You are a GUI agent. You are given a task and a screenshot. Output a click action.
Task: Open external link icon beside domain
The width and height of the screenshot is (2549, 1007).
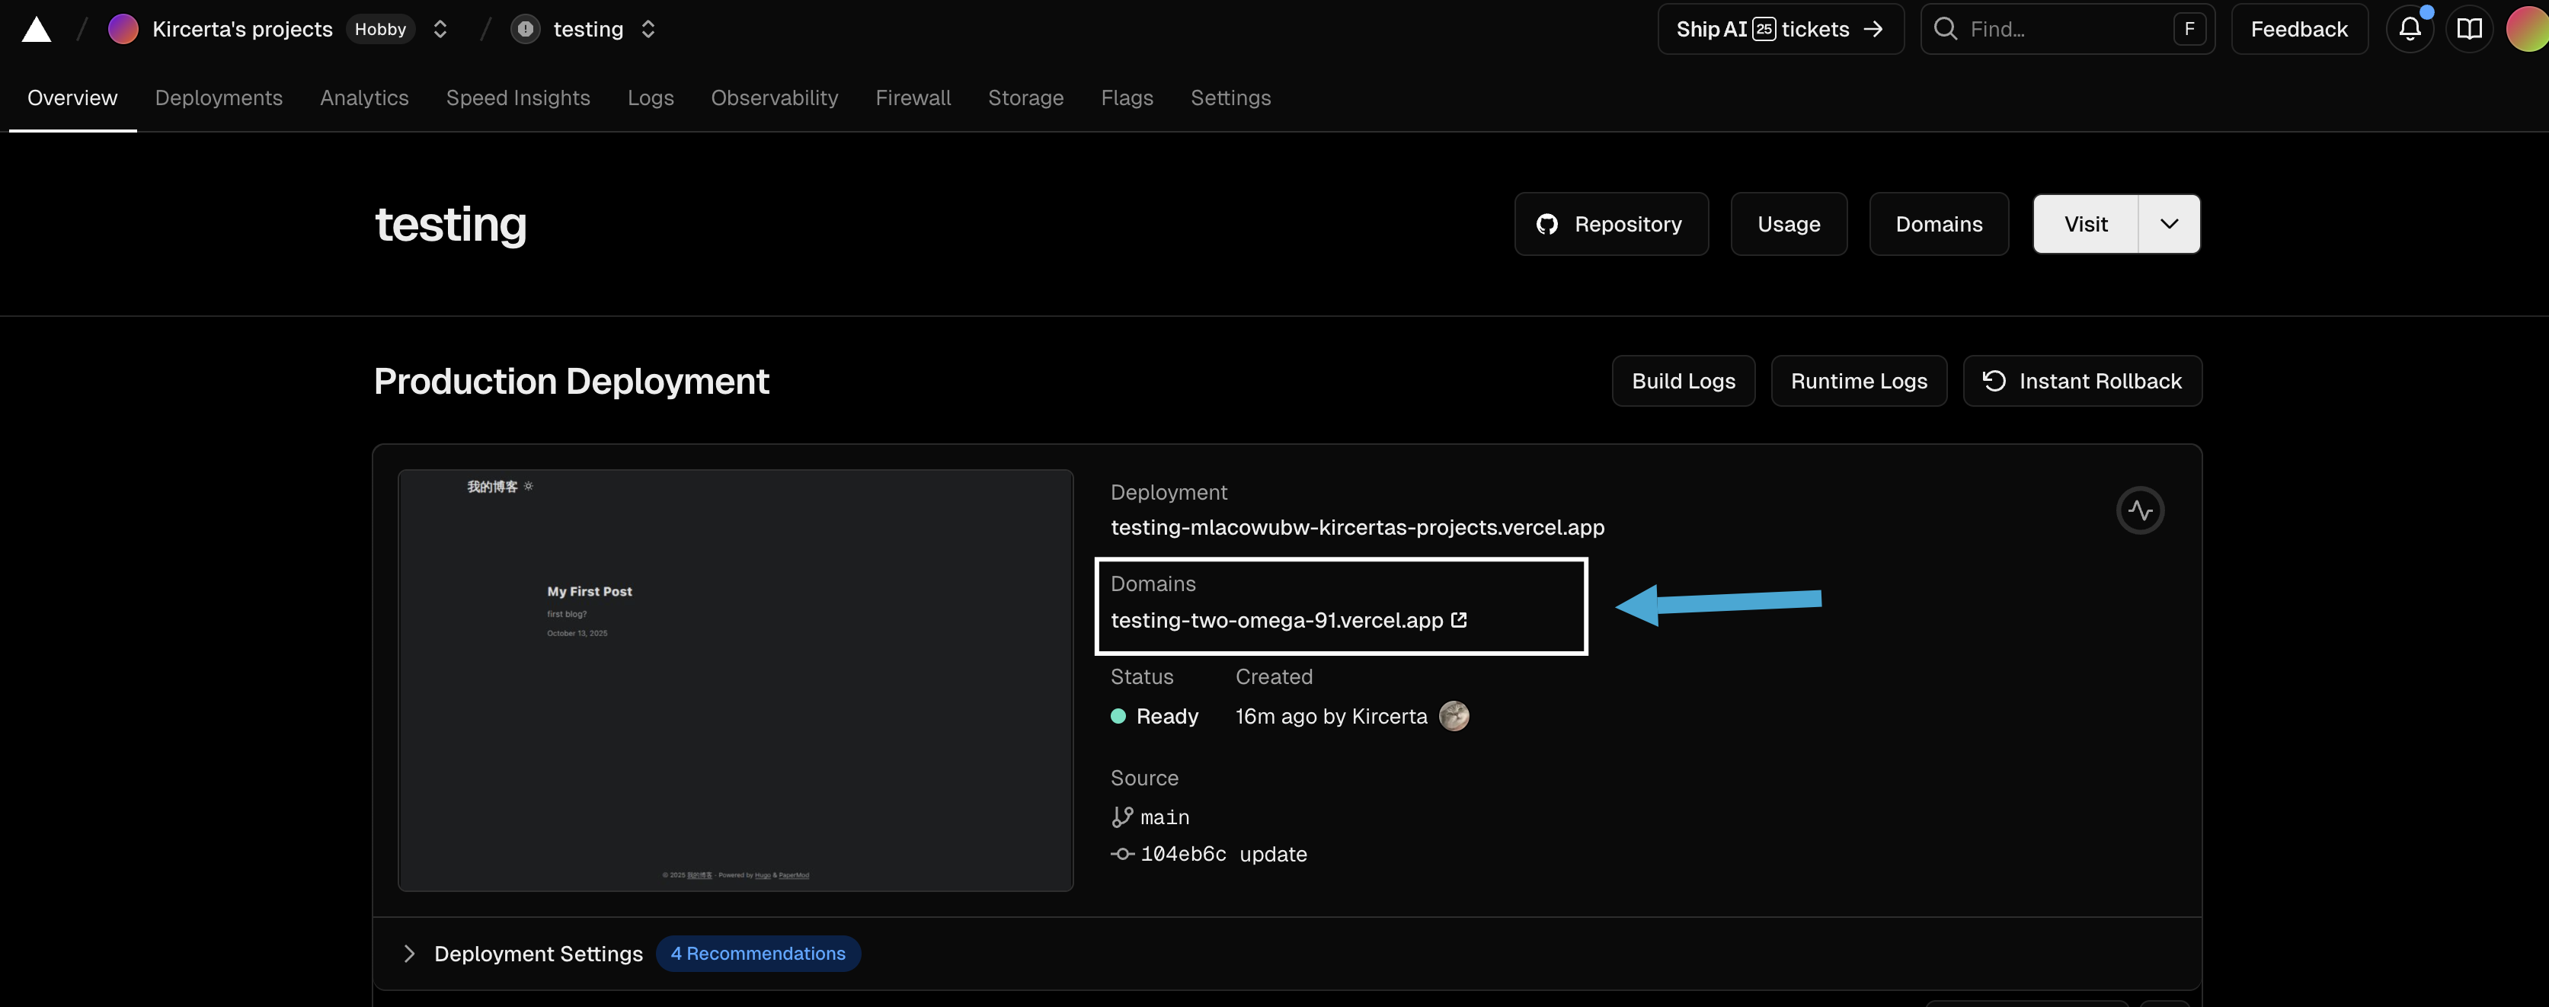1459,620
